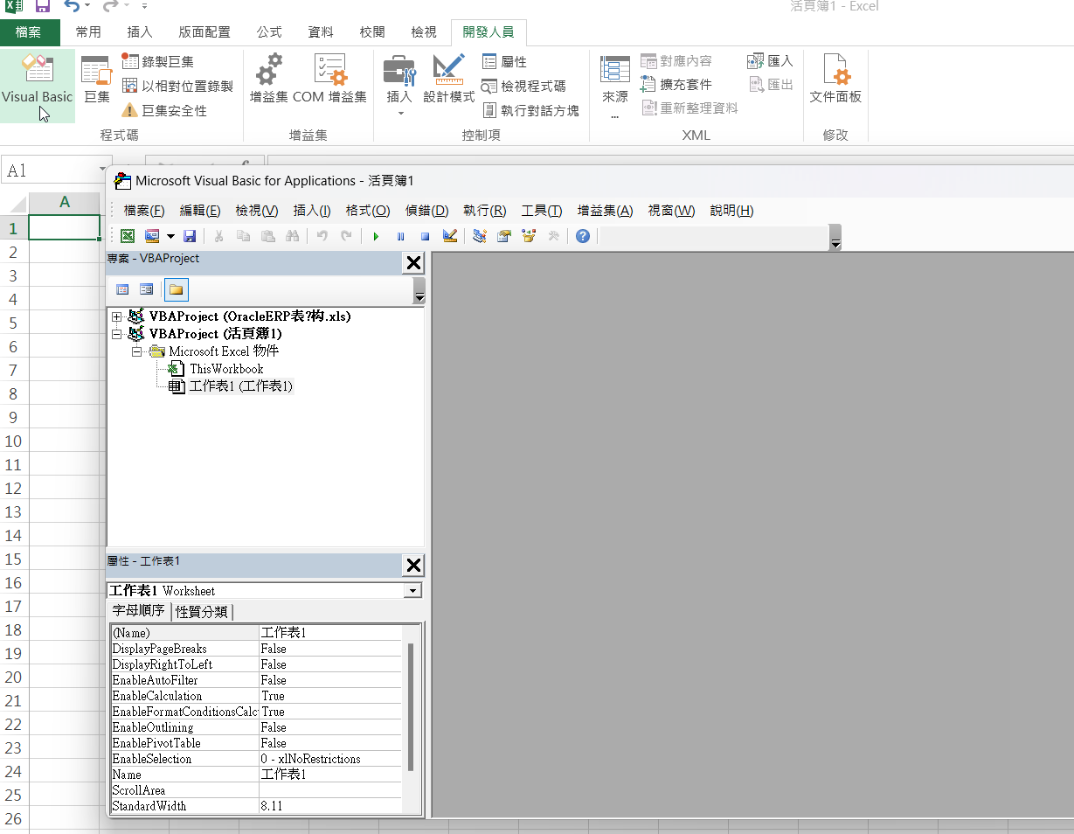Image resolution: width=1074 pixels, height=834 pixels.
Task: Click 匯入 XML import
Action: point(770,61)
